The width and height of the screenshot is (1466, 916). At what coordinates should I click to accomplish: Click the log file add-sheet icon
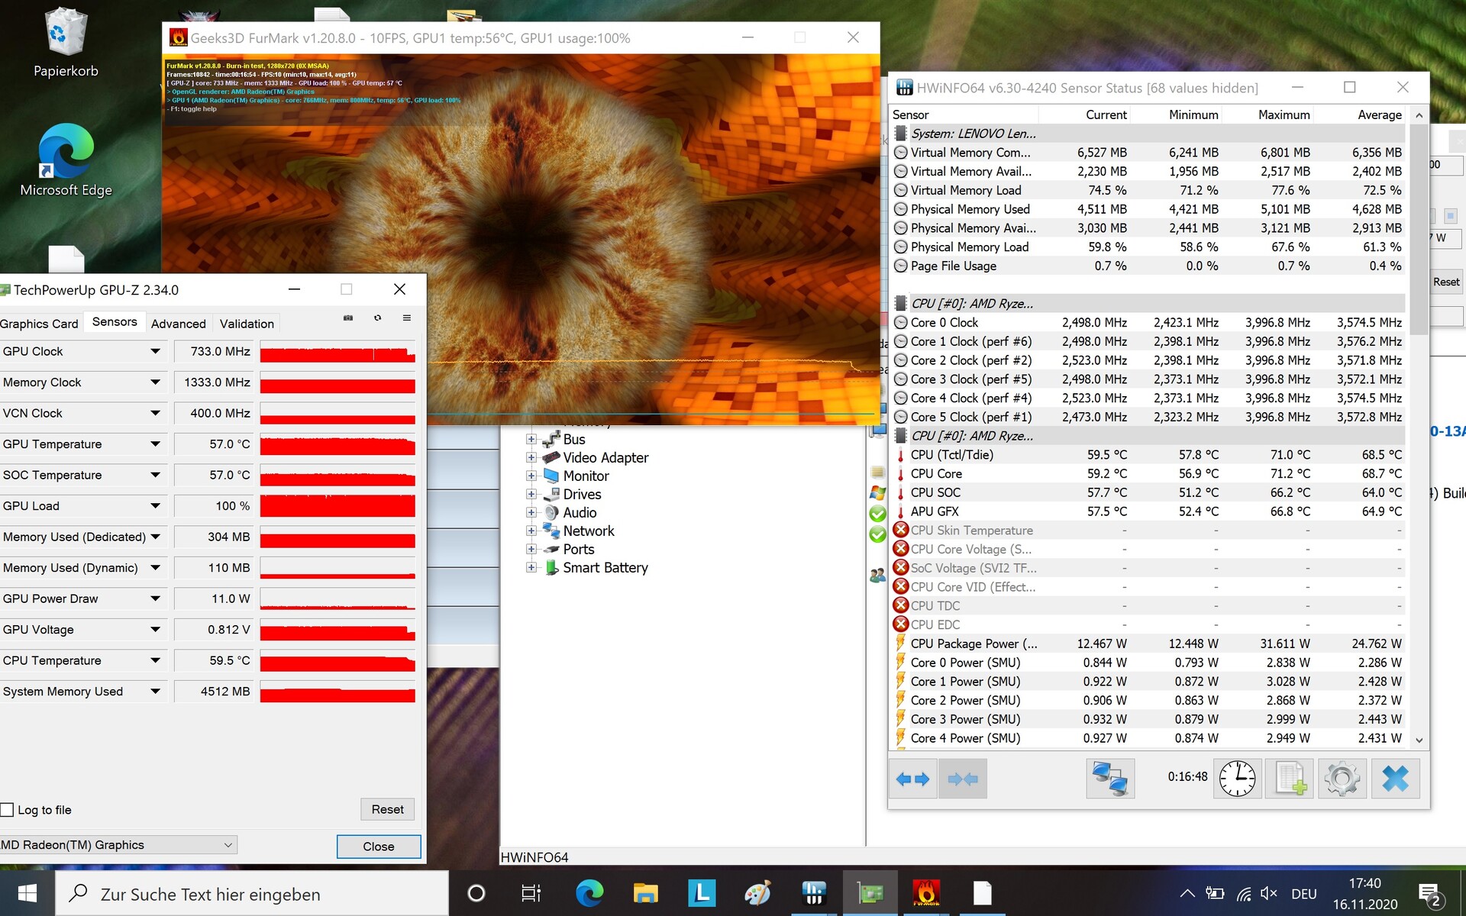click(x=1290, y=779)
